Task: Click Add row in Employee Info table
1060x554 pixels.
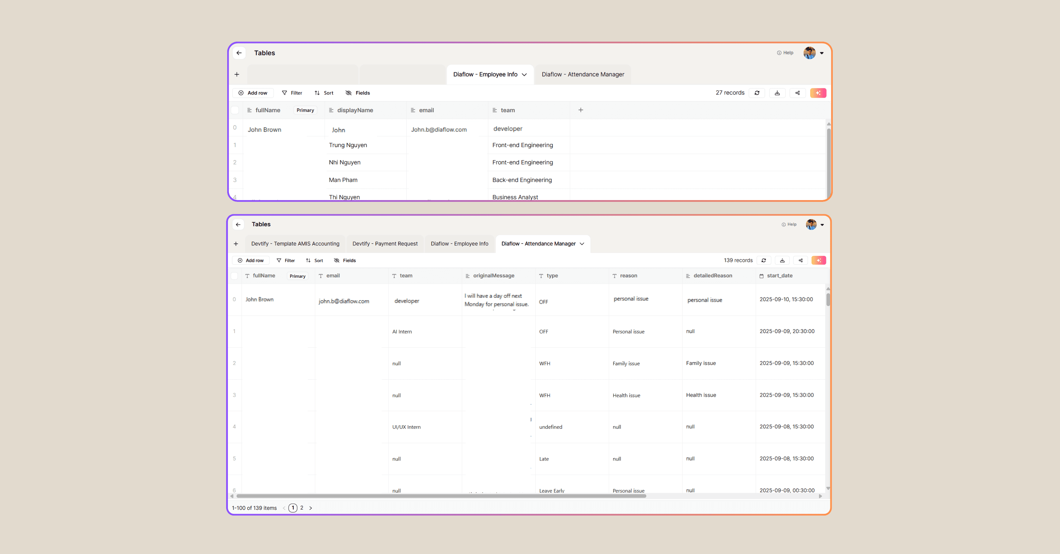Action: tap(253, 93)
